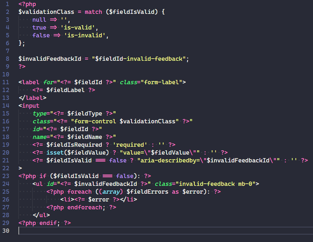Click the "form-label" class value
The image size is (313, 242).
click(161, 82)
